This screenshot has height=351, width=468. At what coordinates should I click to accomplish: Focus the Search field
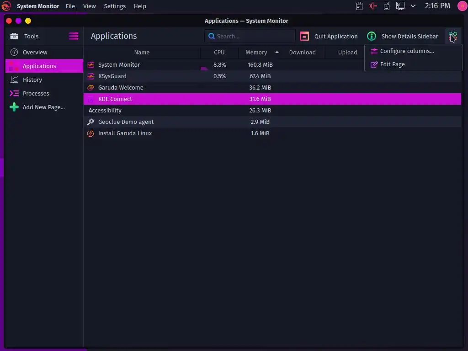(x=250, y=36)
